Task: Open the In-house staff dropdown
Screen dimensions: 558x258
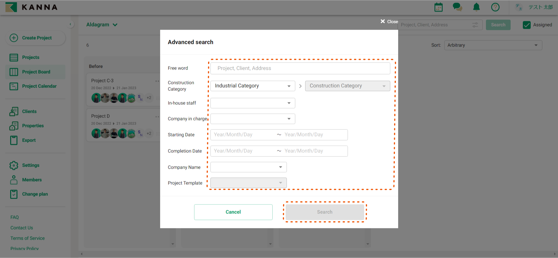Action: pos(252,103)
